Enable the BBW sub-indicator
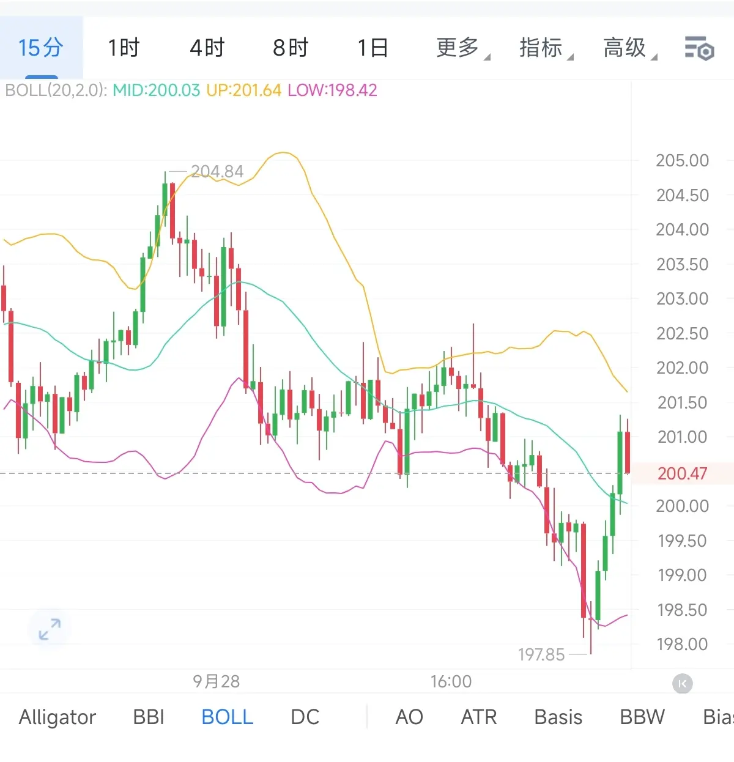Image resolution: width=734 pixels, height=762 pixels. click(x=642, y=717)
